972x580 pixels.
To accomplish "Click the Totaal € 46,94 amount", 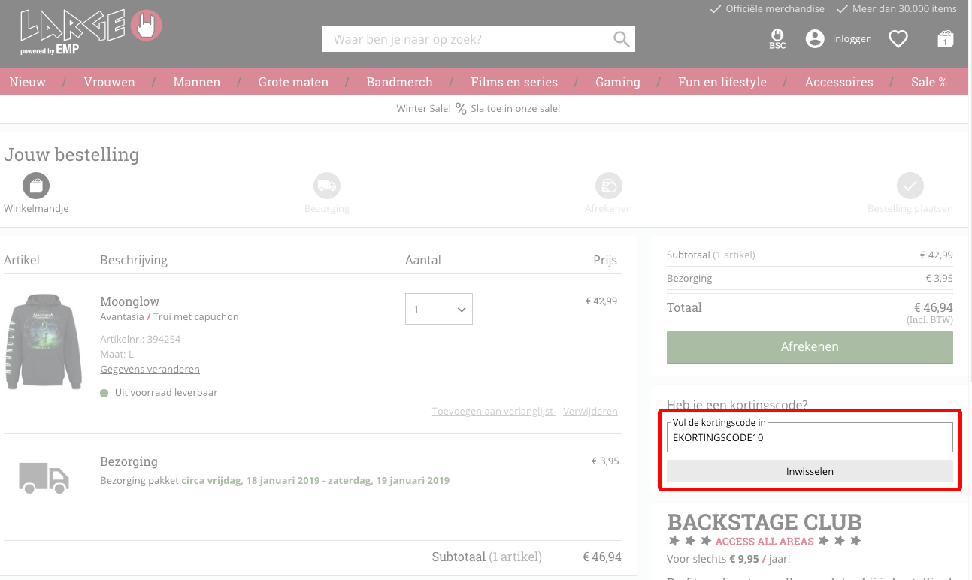I will (933, 307).
